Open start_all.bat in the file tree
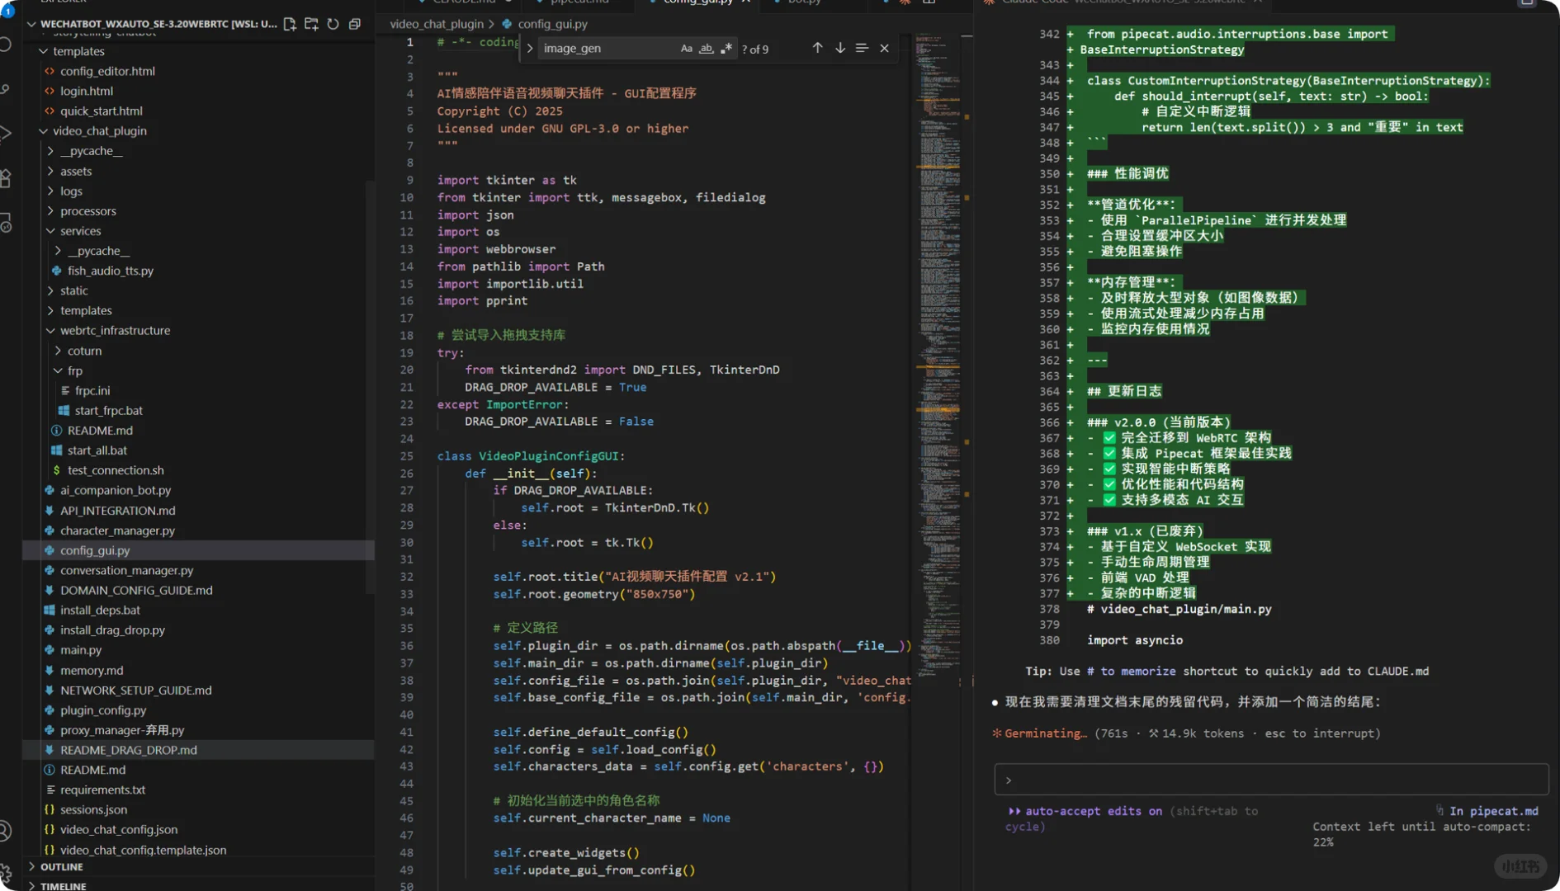 click(97, 450)
